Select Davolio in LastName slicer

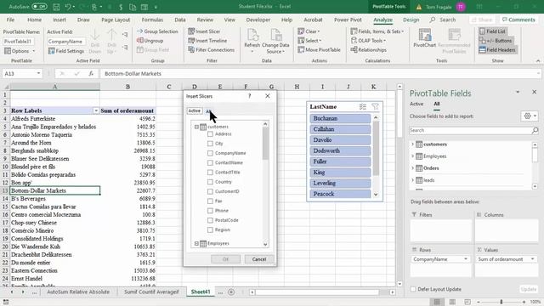point(340,139)
